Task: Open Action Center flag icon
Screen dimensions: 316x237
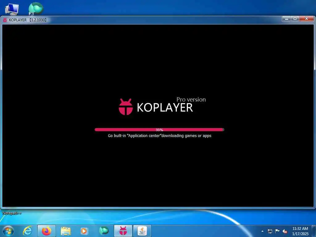Action: (277, 231)
